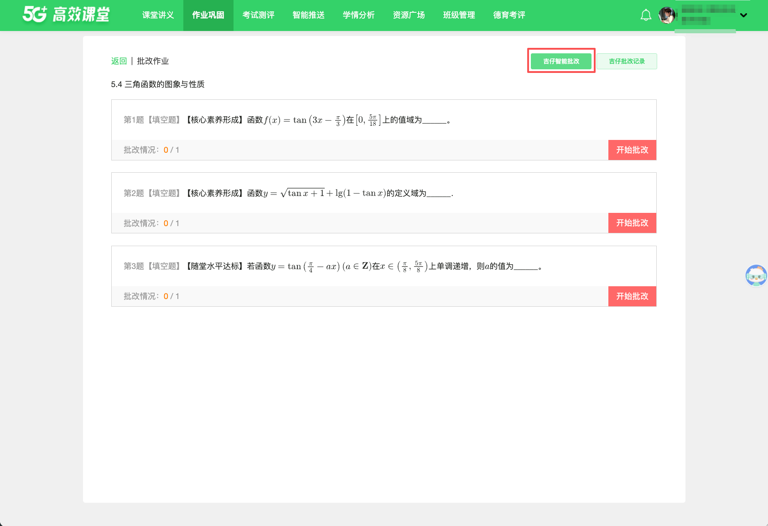This screenshot has height=526, width=768.
Task: Click the user avatar picture
Action: [x=667, y=15]
